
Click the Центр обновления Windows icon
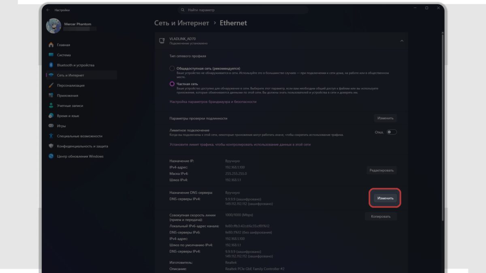pyautogui.click(x=51, y=157)
